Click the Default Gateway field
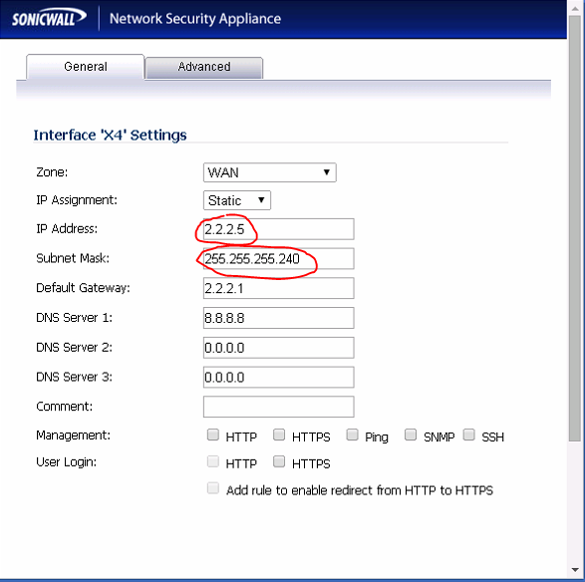The width and height of the screenshot is (585, 582). pyautogui.click(x=279, y=288)
